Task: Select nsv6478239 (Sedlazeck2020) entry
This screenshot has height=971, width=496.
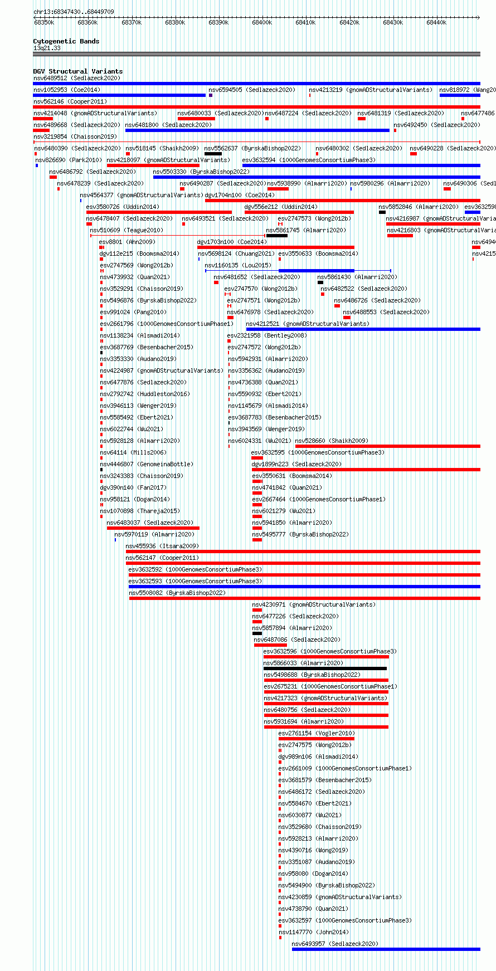Action: point(100,183)
